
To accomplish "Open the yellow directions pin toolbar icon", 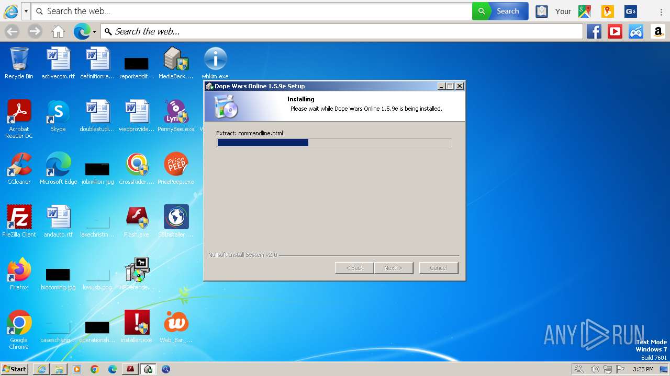I will point(608,11).
